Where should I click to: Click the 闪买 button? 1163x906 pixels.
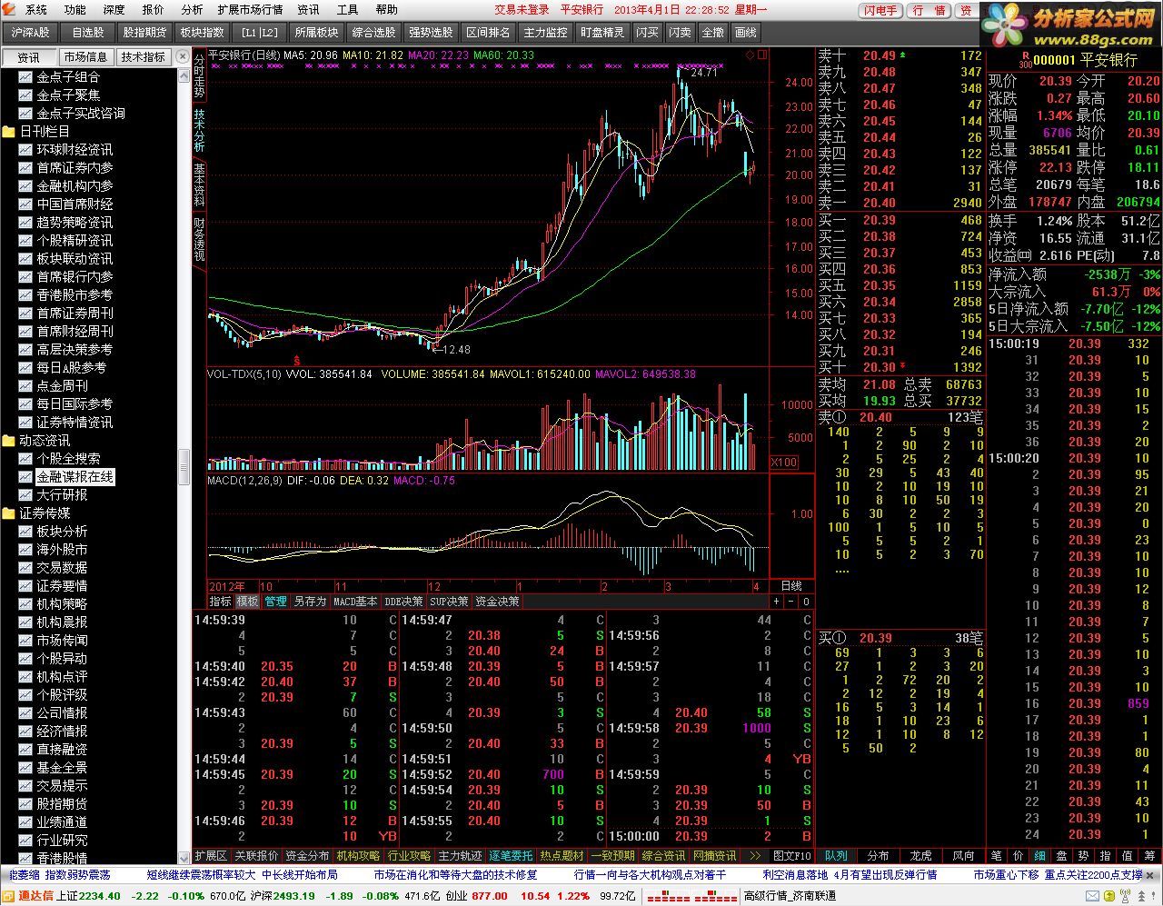[x=647, y=33]
